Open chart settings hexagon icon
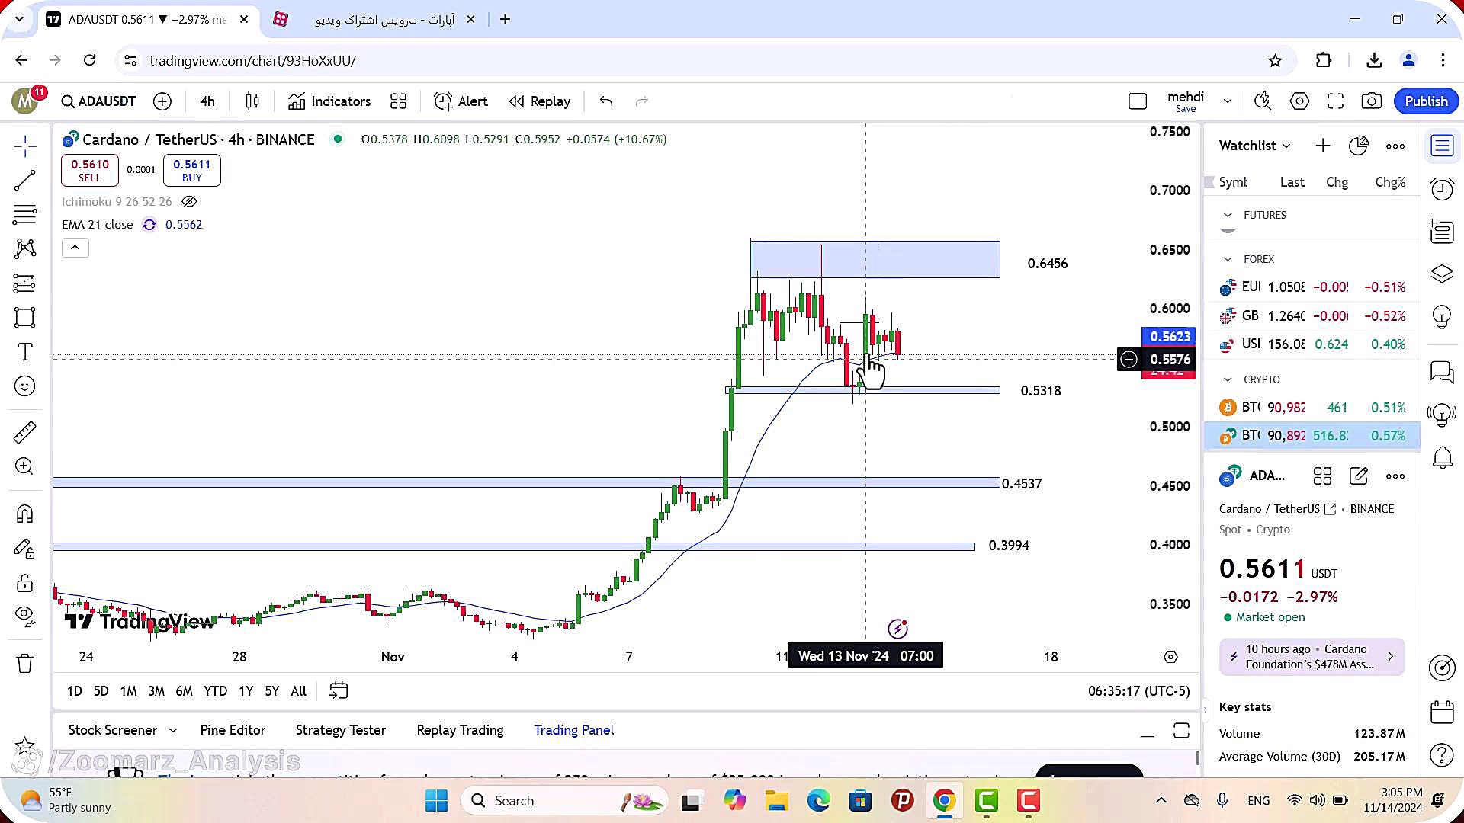Screen dimensions: 1464x823 pyautogui.click(x=1299, y=101)
